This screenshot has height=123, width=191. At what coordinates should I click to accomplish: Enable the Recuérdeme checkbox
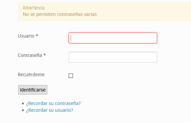coord(71,76)
